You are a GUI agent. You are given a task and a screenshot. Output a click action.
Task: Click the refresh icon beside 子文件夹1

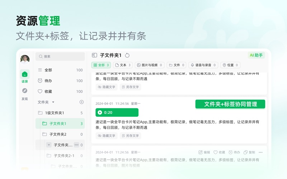127,55
